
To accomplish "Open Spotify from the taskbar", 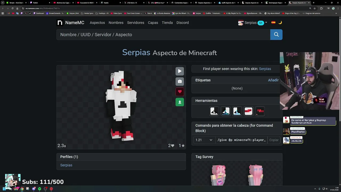I will (39, 189).
